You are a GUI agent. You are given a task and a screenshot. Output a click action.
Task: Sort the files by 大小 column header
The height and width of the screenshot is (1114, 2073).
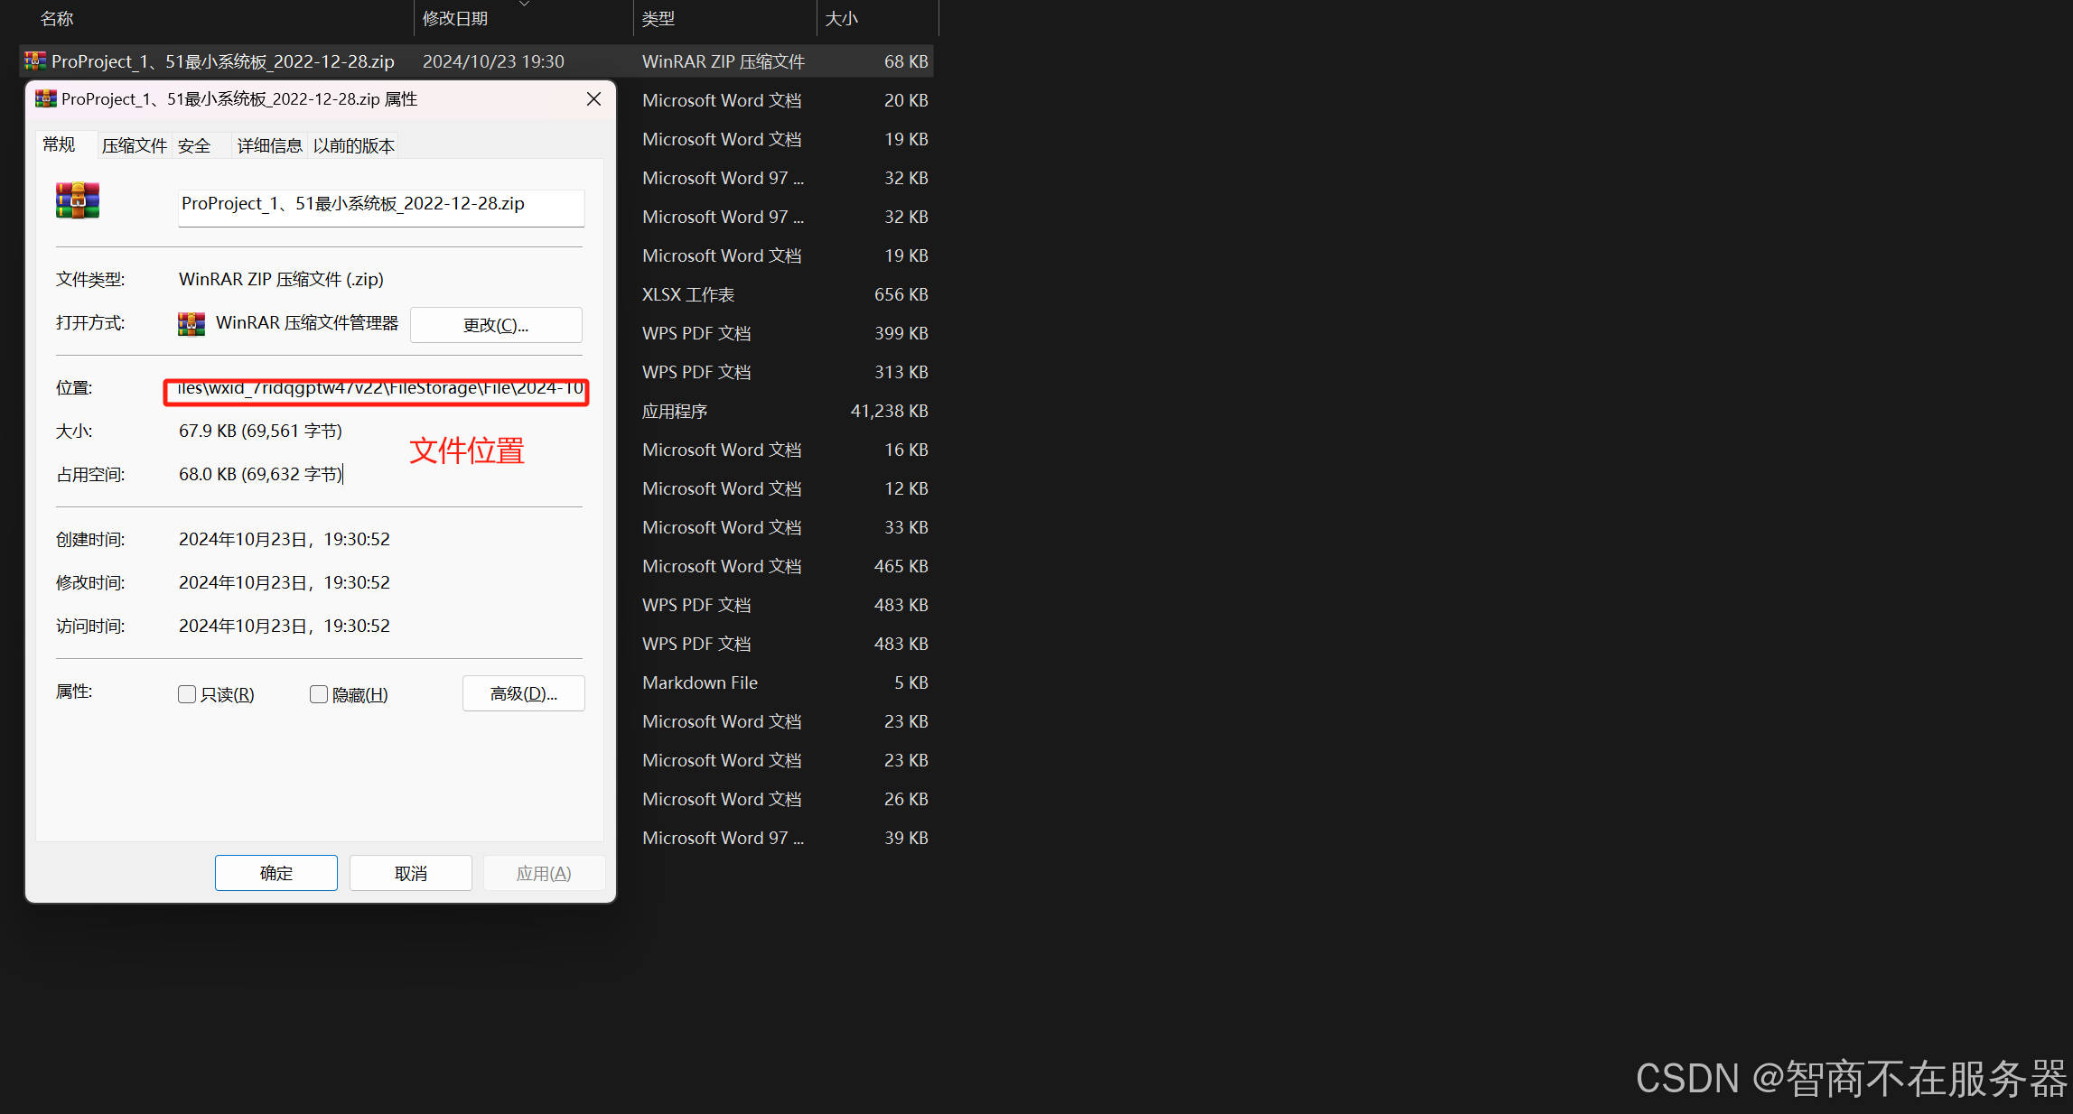(841, 19)
